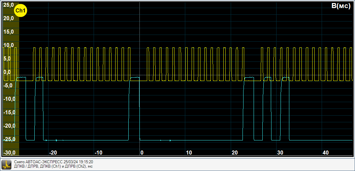The height and width of the screenshot is (171, 355).
Task: Select the 40 ms time axis label
Action: tap(326, 153)
